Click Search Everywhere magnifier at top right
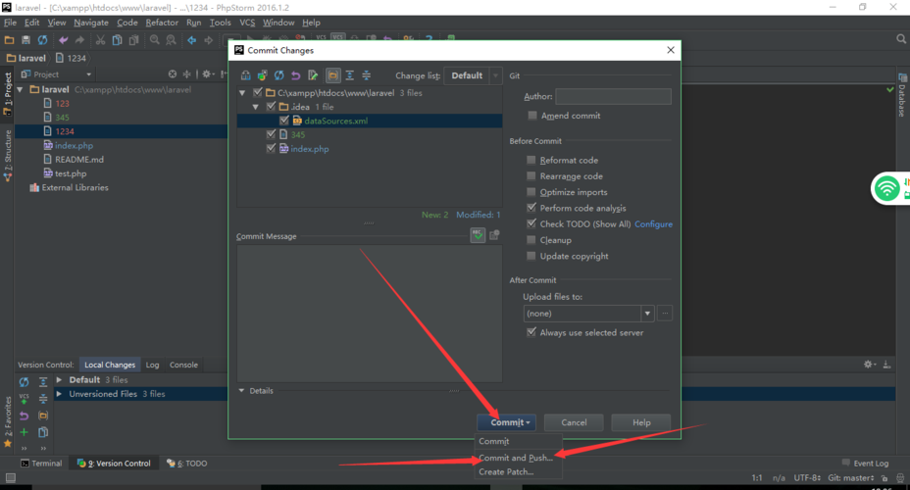This screenshot has width=910, height=490. 901,39
